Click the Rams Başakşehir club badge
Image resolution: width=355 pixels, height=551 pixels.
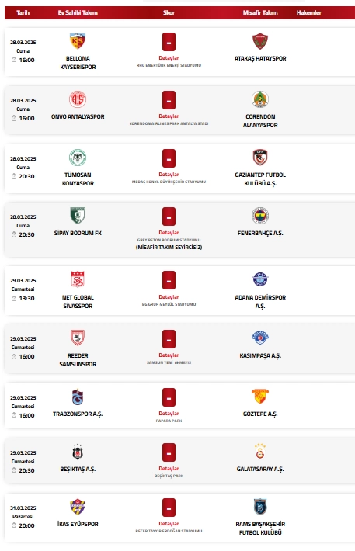click(x=260, y=507)
